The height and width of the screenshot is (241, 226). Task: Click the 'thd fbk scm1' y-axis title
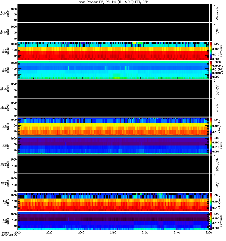click(6, 146)
